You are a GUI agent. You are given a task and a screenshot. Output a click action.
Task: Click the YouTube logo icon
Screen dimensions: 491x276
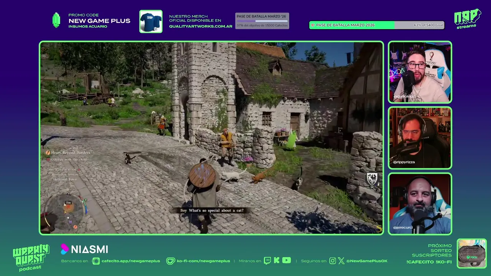tap(287, 260)
